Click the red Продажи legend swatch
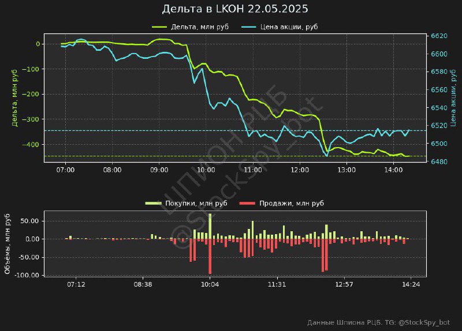462x331 pixels. point(247,204)
